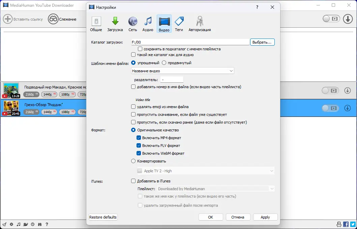Enable saving to playlist-named subfolder
This screenshot has height=229, width=357.
140,49
